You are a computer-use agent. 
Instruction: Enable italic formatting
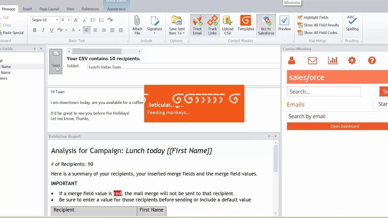[43, 30]
